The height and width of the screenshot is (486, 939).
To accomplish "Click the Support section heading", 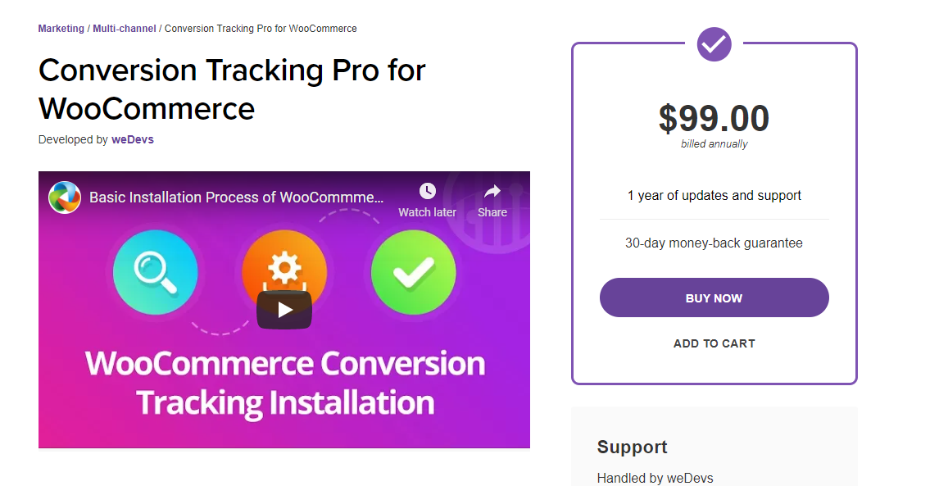I will coord(632,447).
